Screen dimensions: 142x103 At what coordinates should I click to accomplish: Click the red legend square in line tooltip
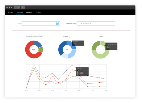77,74
